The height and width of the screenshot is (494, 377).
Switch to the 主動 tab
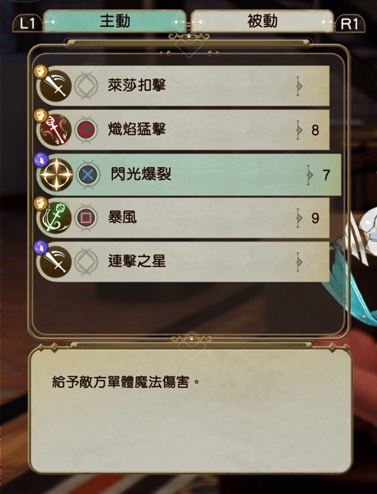115,21
